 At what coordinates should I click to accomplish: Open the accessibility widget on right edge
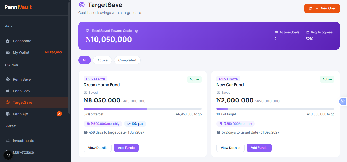343,101
